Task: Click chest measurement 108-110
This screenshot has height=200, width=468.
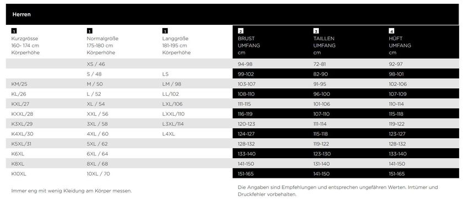Action: tap(246, 94)
